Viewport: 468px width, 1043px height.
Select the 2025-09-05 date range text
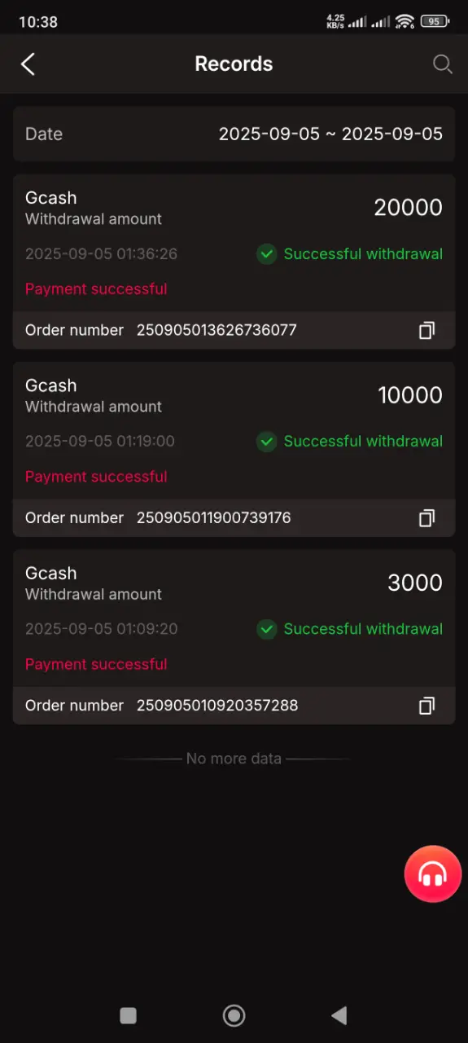pos(330,134)
